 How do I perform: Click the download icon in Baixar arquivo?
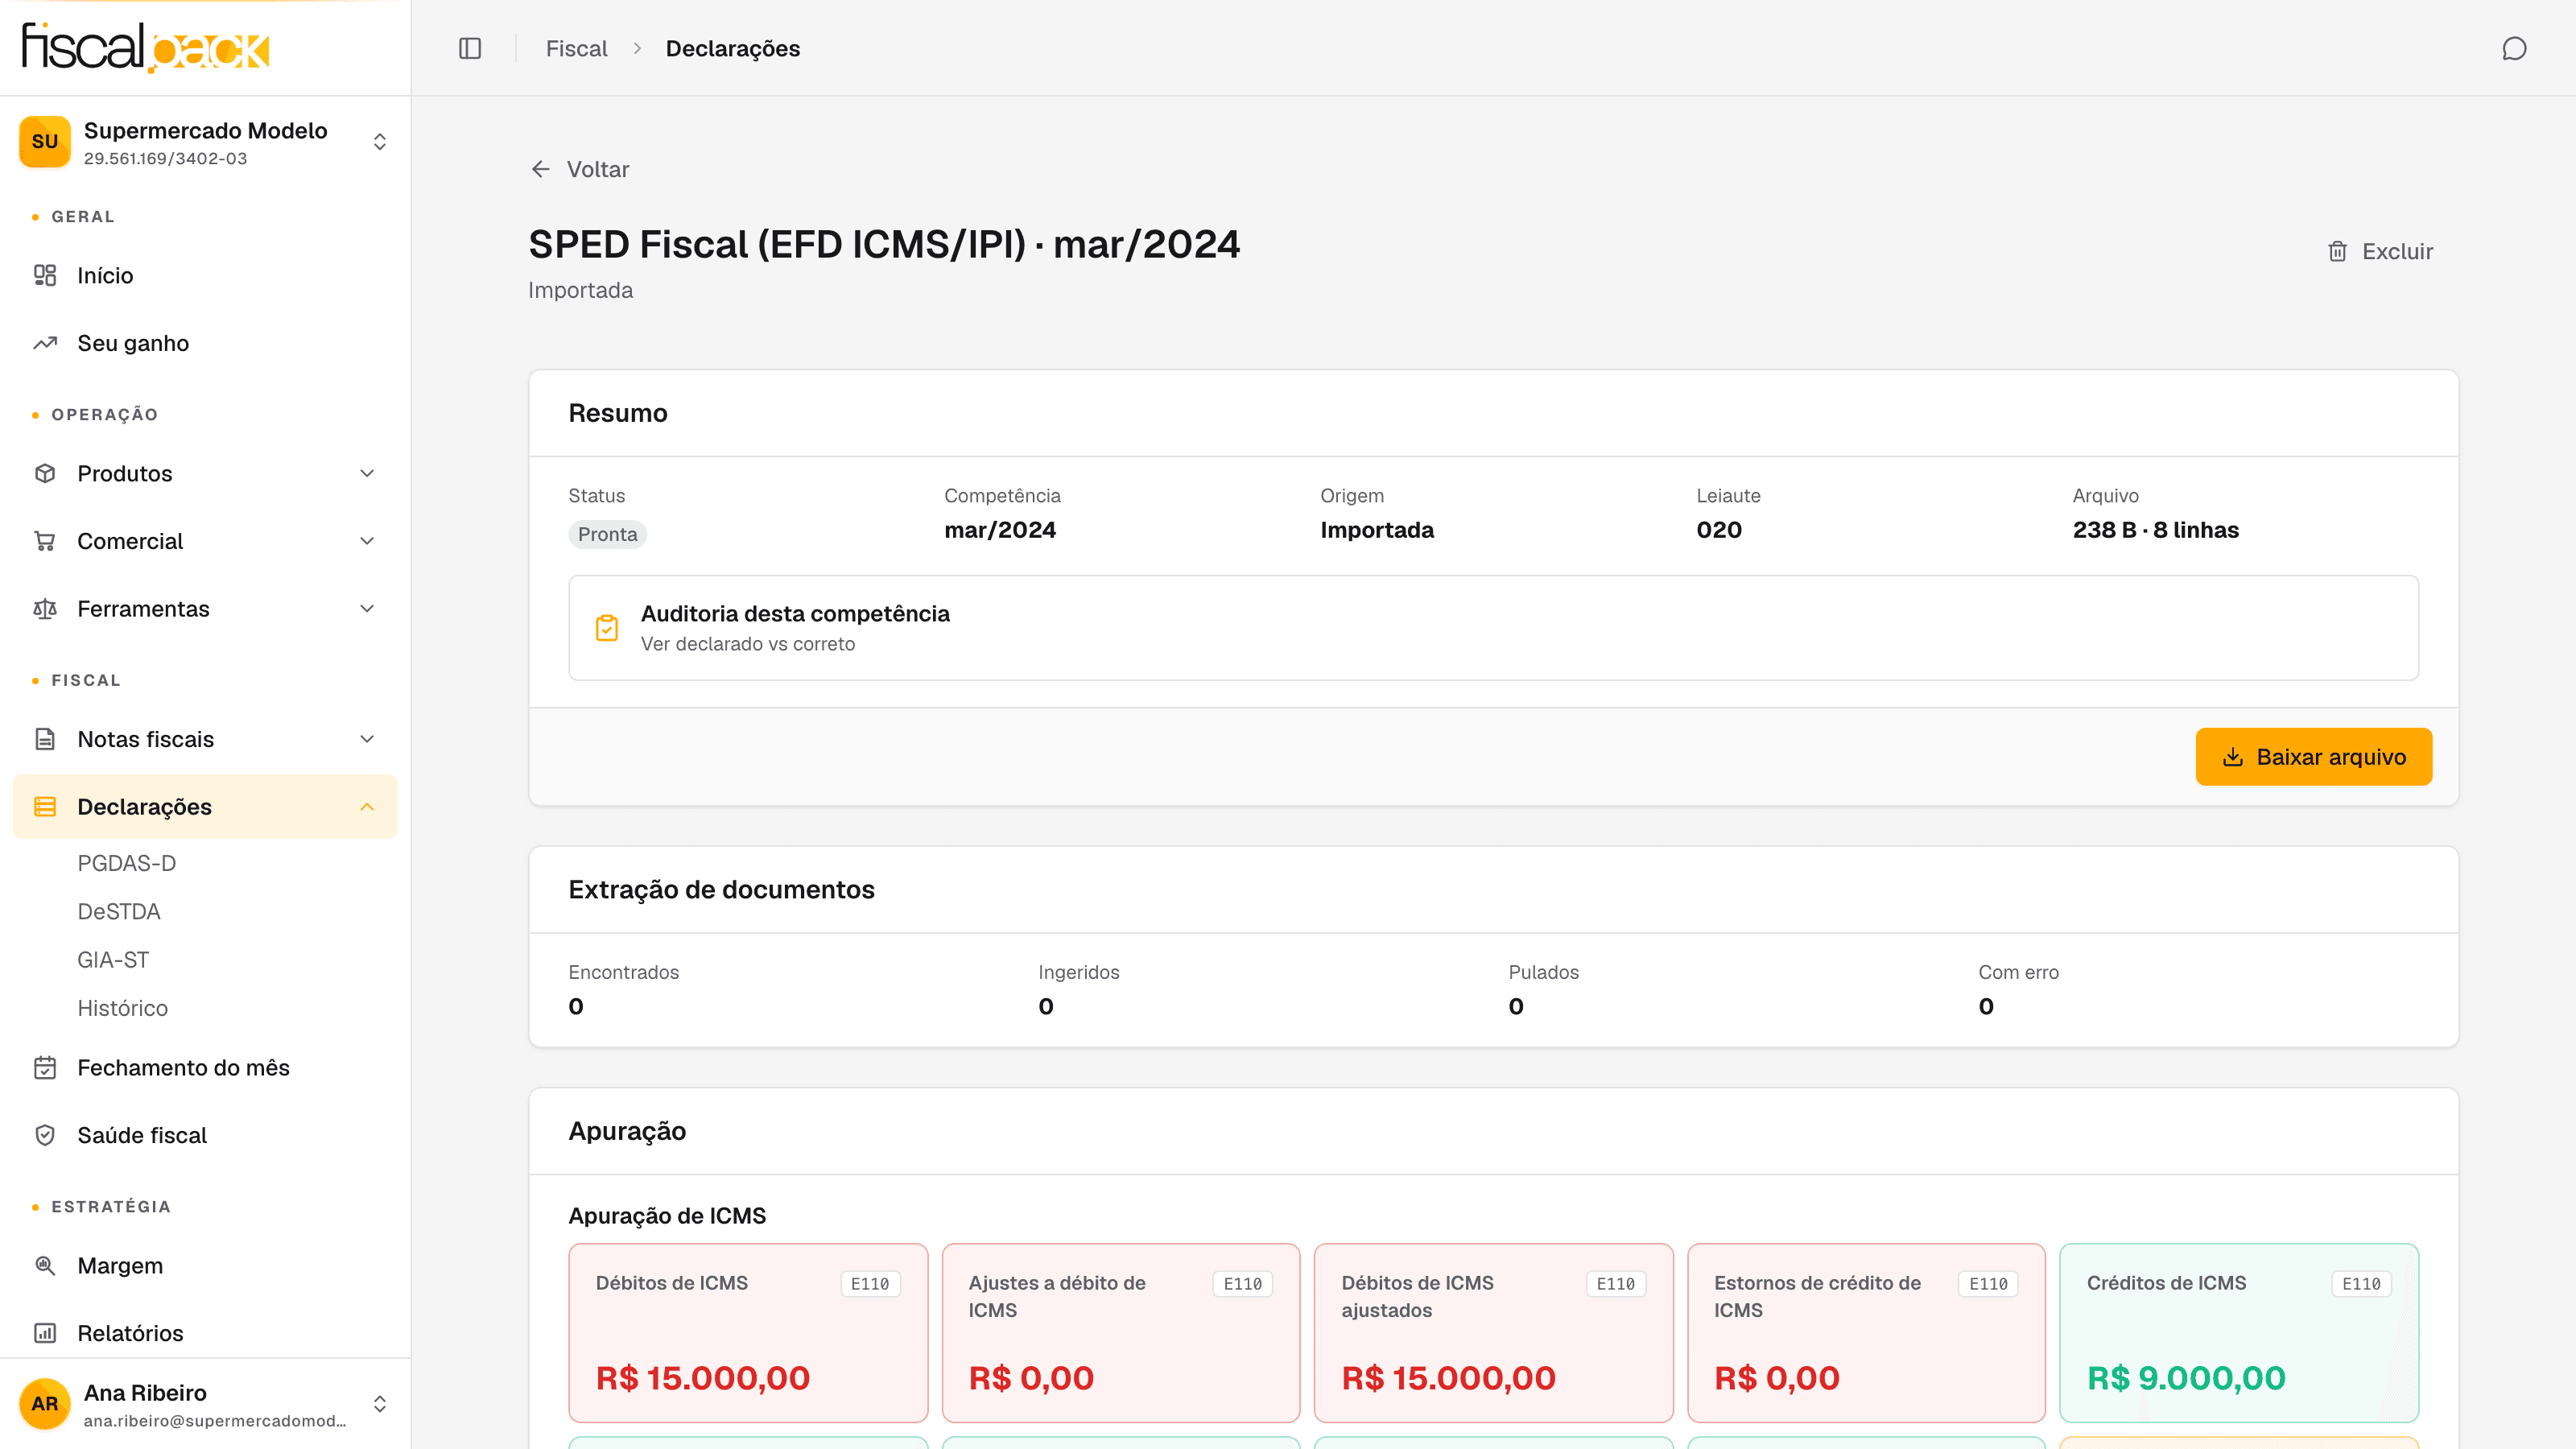point(2233,757)
